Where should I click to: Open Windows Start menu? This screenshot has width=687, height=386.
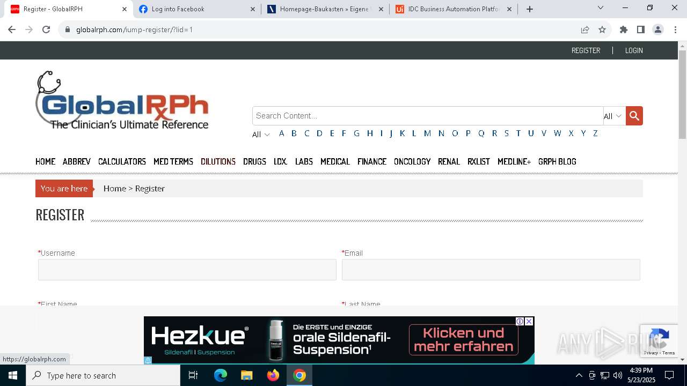[13, 375]
